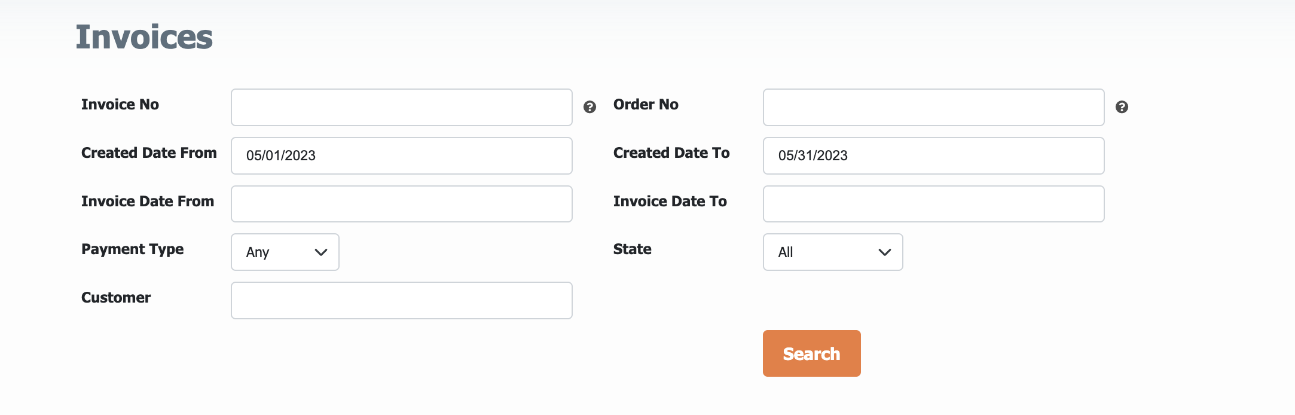Image resolution: width=1295 pixels, height=415 pixels.
Task: Click the Payment Type label
Action: pyautogui.click(x=133, y=250)
